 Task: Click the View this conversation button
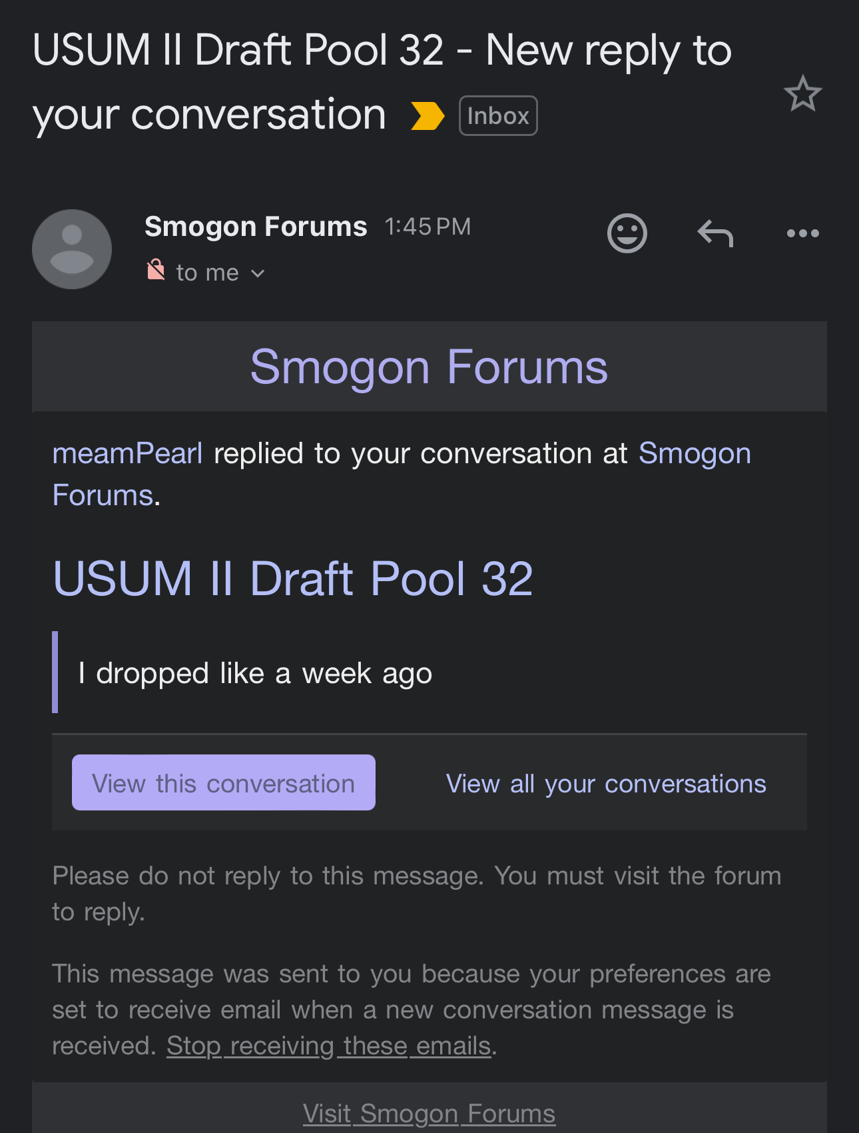(x=224, y=782)
